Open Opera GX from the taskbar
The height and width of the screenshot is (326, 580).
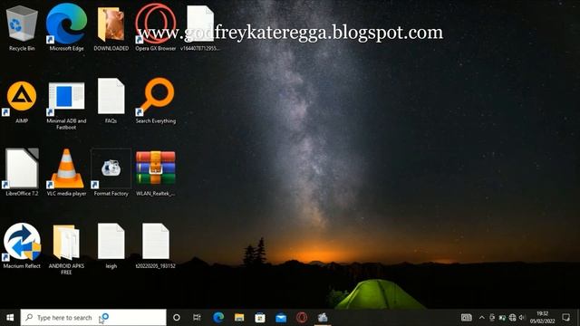point(302,318)
